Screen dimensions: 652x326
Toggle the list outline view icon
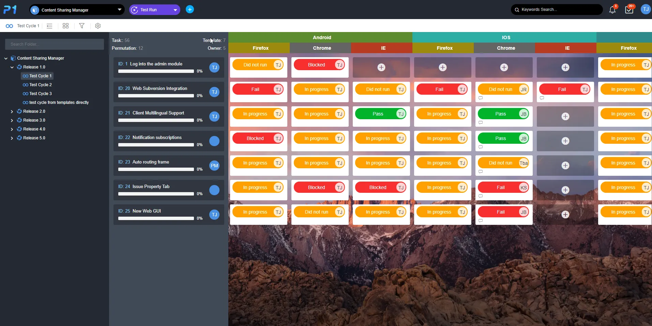pyautogui.click(x=49, y=26)
